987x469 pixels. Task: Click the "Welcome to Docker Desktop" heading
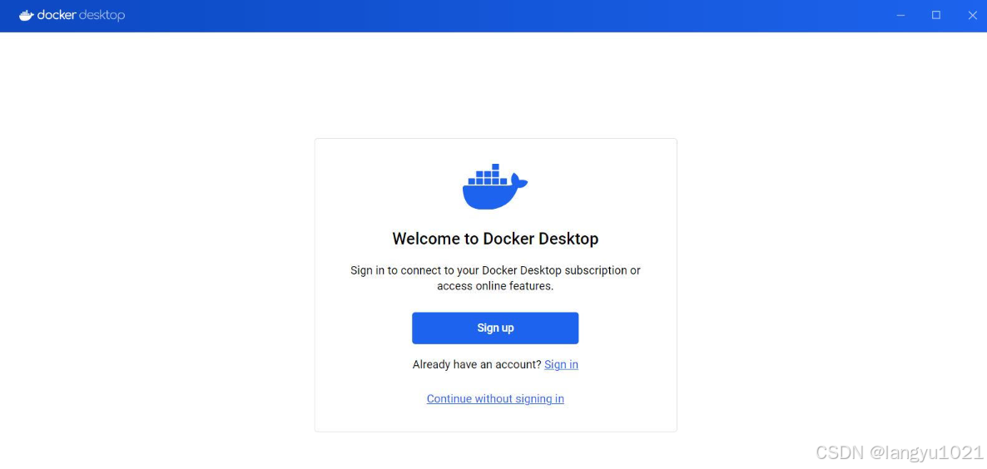pos(495,239)
